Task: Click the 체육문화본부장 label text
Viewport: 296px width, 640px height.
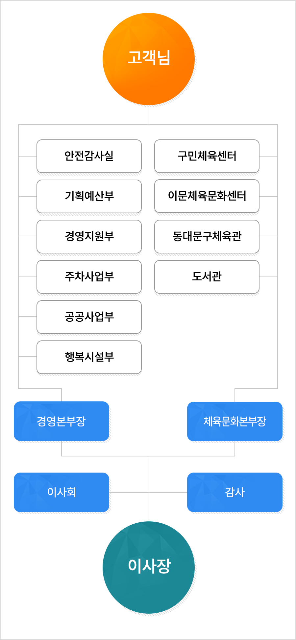Action: (235, 421)
